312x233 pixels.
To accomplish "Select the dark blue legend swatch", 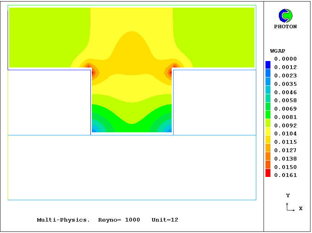I will click(x=268, y=65).
